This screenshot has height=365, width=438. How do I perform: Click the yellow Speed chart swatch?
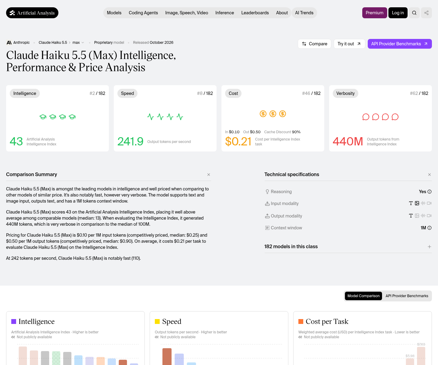coord(157,322)
